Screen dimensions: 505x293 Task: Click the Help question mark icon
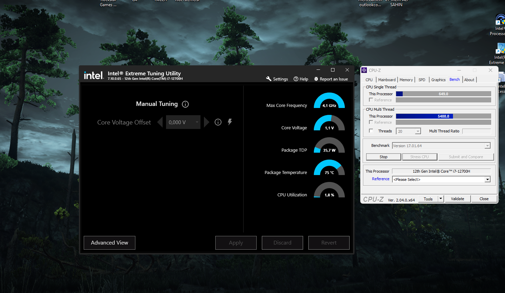point(296,79)
